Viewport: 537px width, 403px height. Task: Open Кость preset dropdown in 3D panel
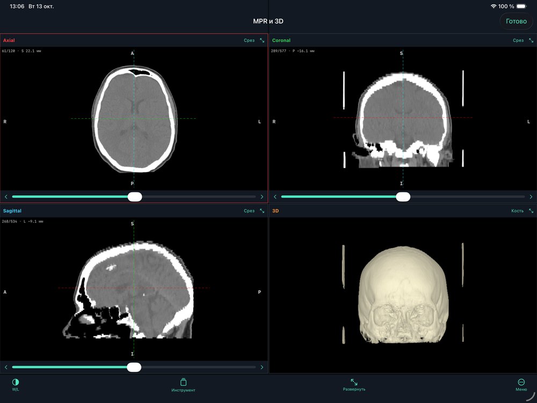click(517, 211)
